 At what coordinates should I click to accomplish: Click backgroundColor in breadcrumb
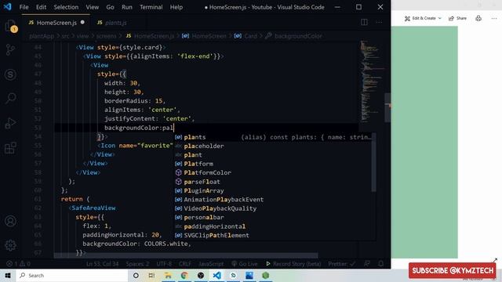point(293,36)
